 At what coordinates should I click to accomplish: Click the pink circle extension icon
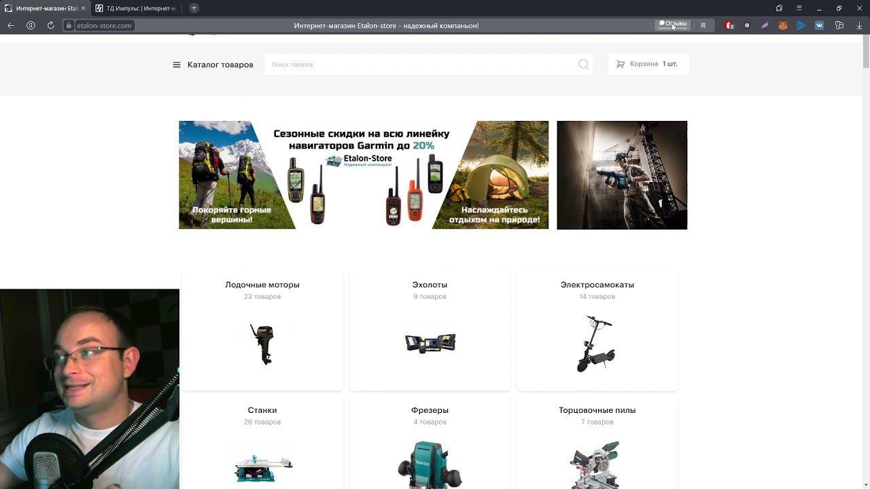747,25
